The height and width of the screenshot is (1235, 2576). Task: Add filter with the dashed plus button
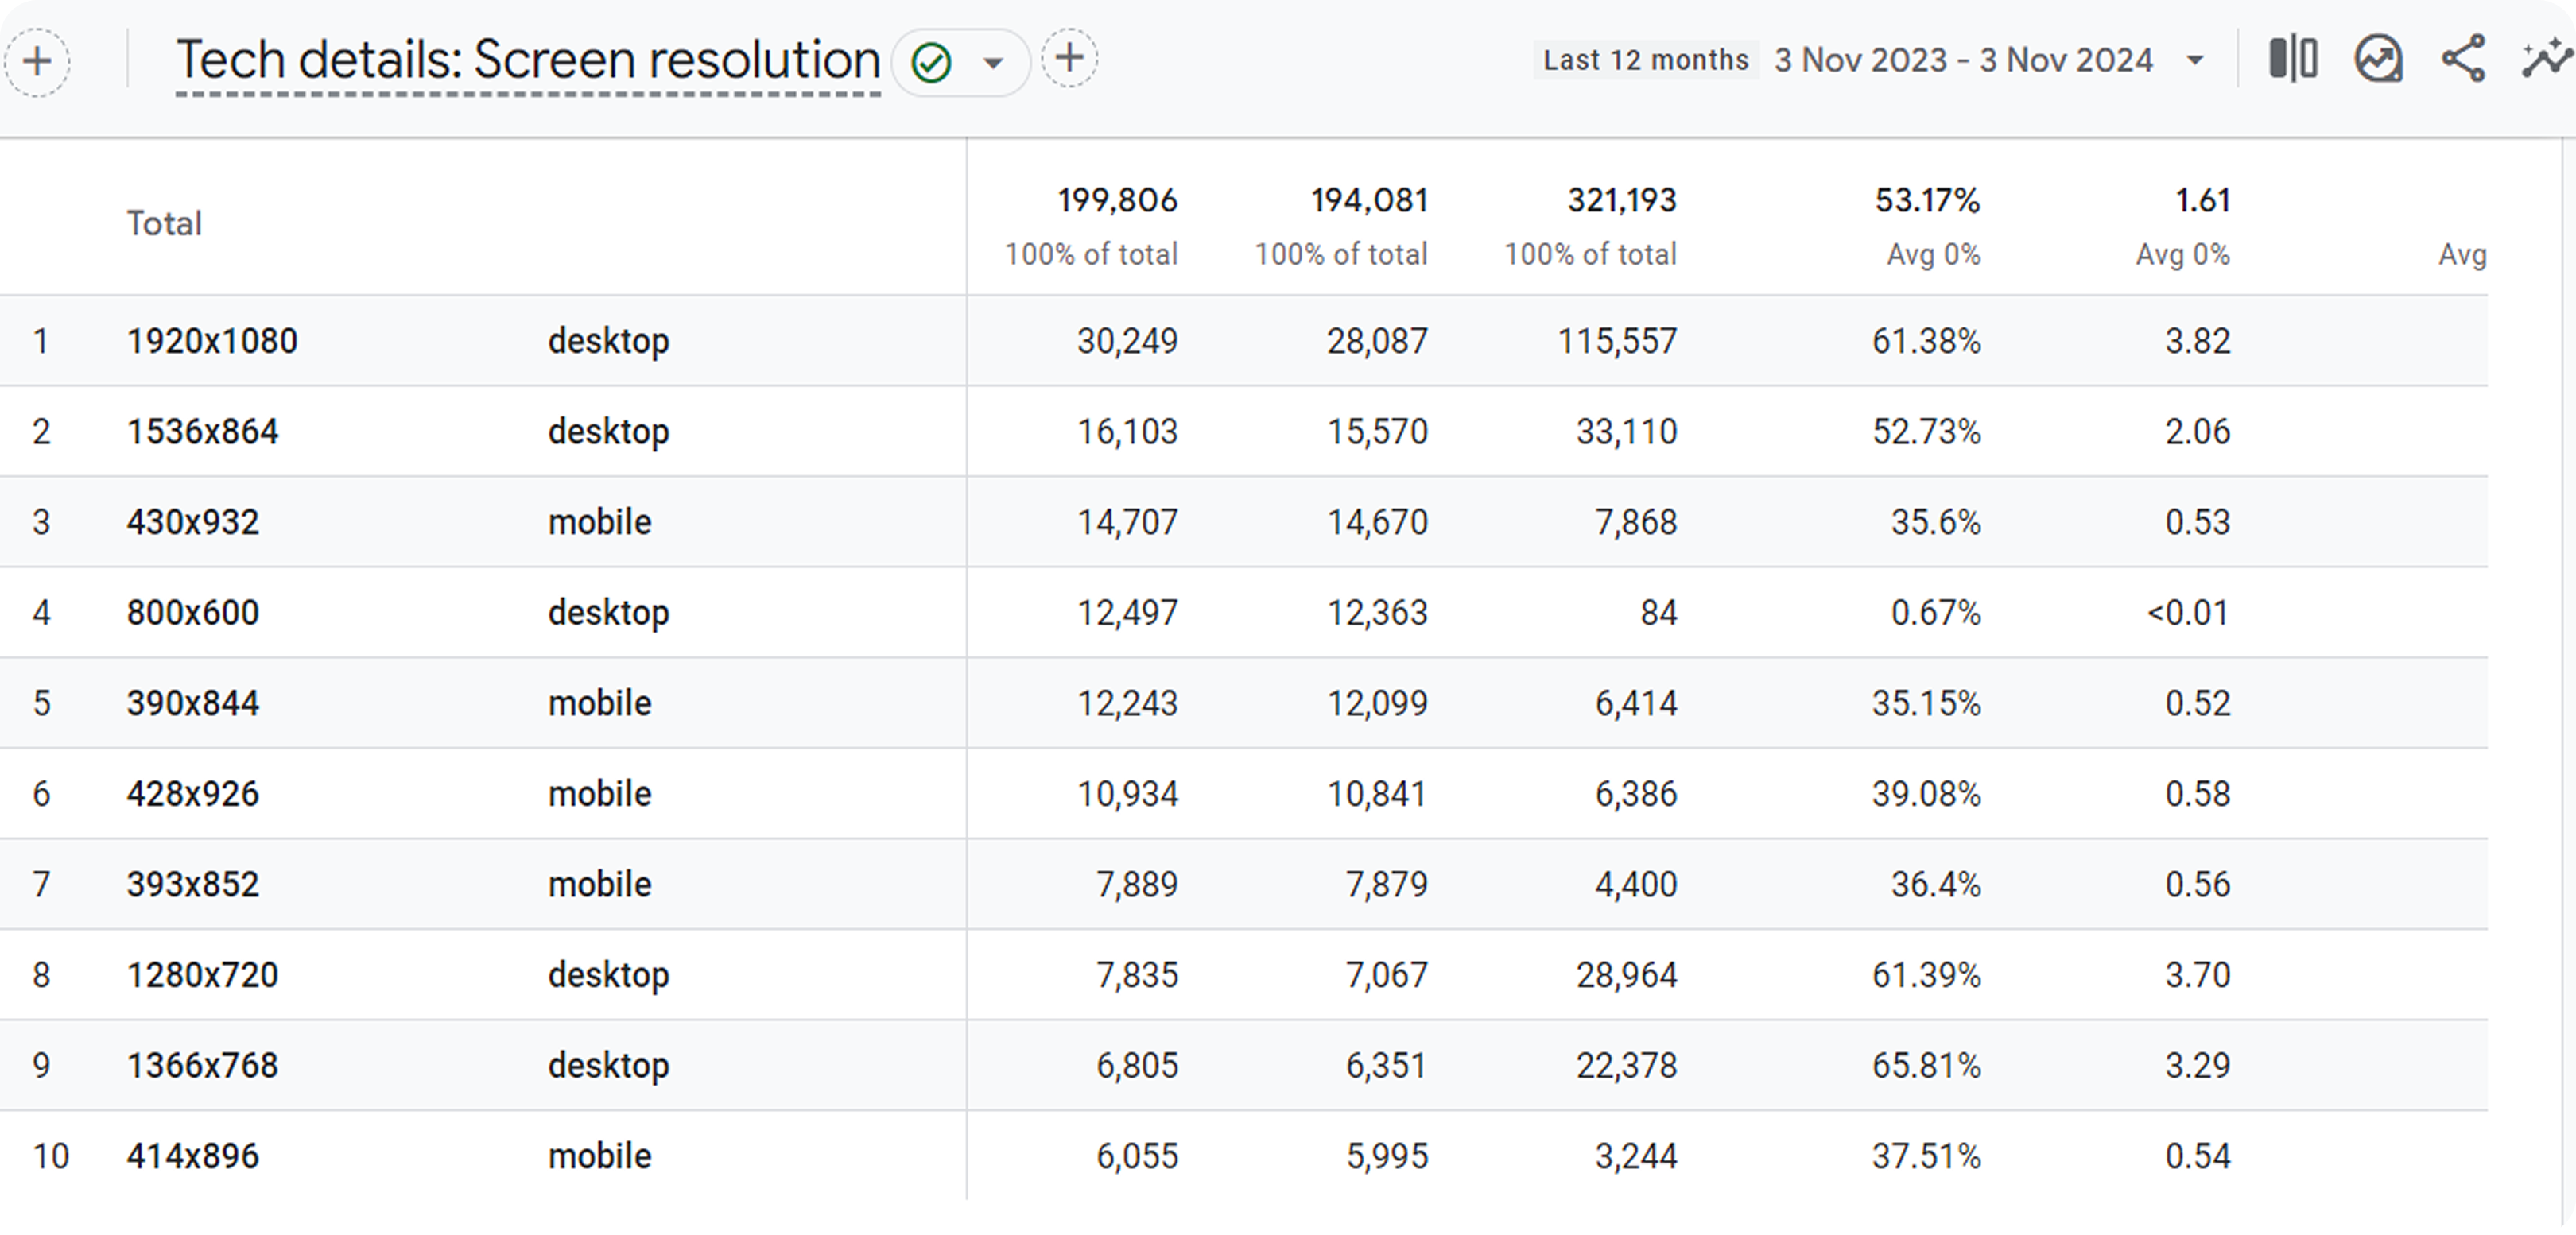[1069, 58]
